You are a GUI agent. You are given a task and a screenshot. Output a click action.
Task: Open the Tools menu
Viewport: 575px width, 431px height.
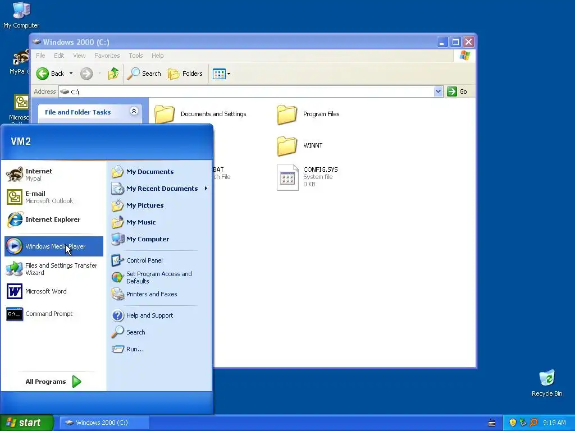click(x=136, y=56)
